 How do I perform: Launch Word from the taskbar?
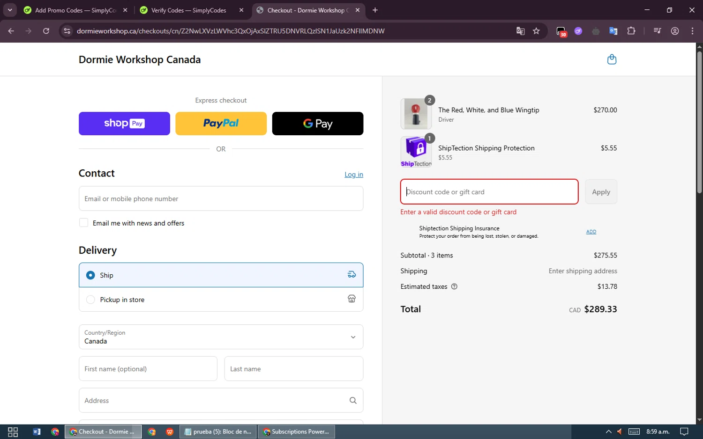tap(37, 432)
